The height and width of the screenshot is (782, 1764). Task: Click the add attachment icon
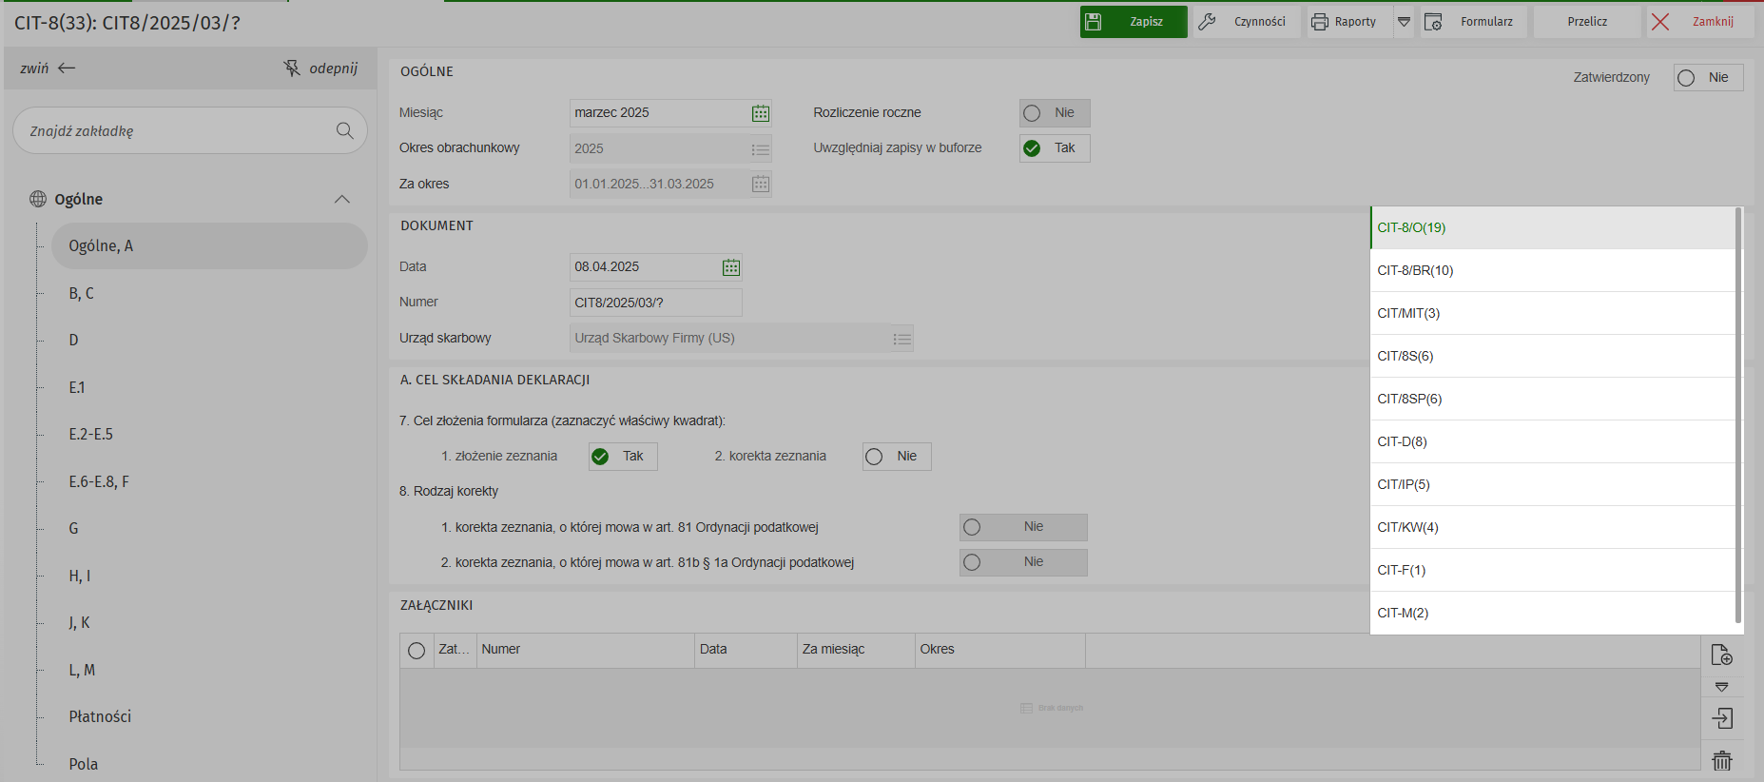[x=1721, y=655]
